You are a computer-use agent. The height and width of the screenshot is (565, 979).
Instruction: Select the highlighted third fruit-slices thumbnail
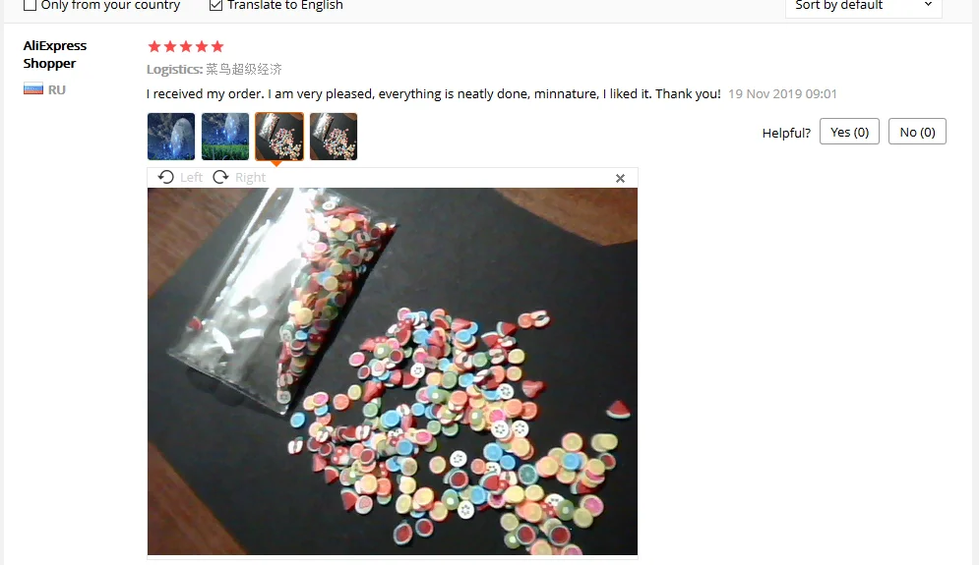(279, 137)
